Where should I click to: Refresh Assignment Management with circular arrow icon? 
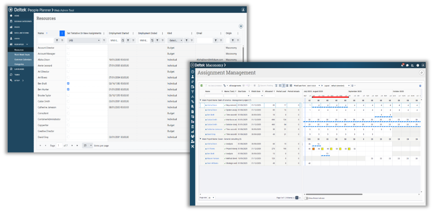pos(422,73)
